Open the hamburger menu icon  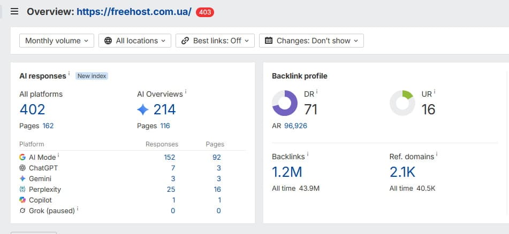point(14,12)
